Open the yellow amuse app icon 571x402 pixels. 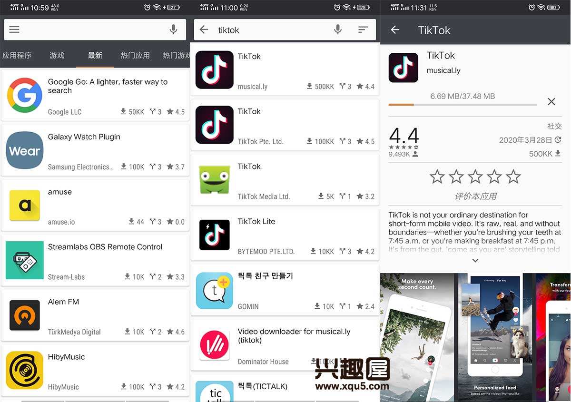point(25,205)
